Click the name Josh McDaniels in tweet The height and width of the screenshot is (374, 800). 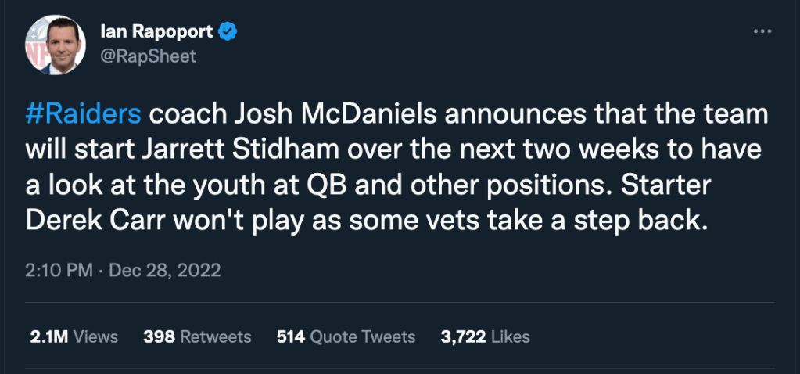point(301,116)
